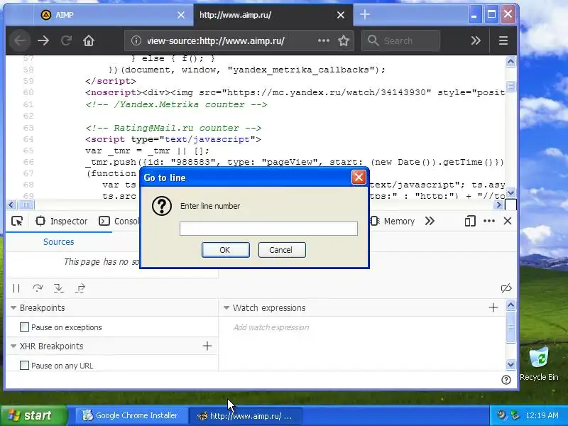Screen dimensions: 568x426
Task: Cancel the Go to line dialog
Action: pos(282,250)
